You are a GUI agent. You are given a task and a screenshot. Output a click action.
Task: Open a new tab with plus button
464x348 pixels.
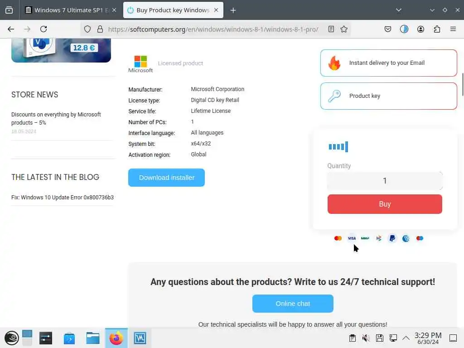pyautogui.click(x=233, y=10)
